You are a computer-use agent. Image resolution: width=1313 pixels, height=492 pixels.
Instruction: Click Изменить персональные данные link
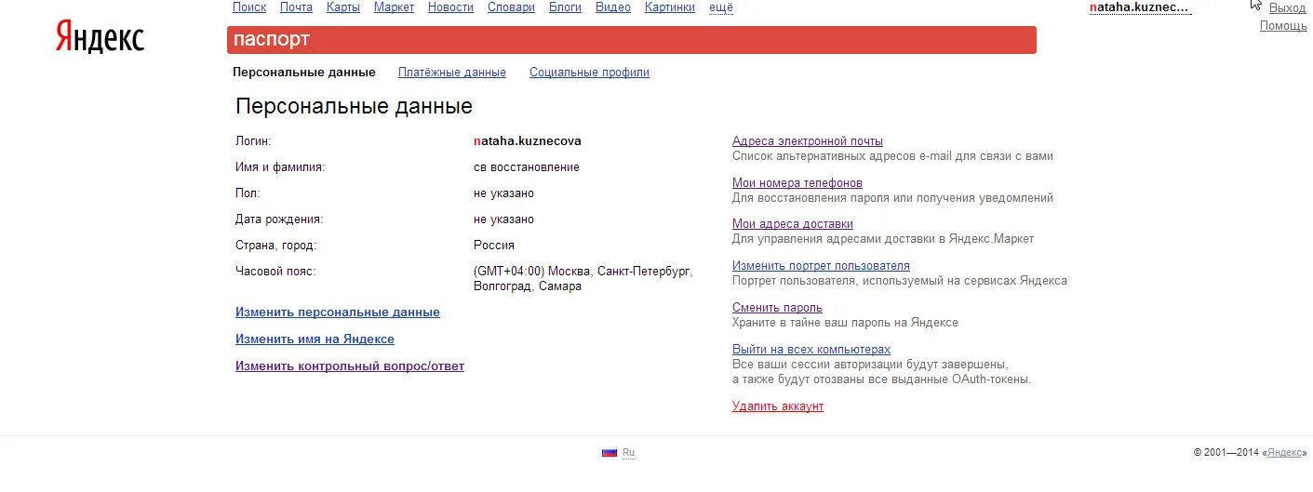coord(338,312)
